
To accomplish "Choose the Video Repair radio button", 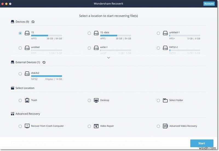I will click(x=89, y=126).
